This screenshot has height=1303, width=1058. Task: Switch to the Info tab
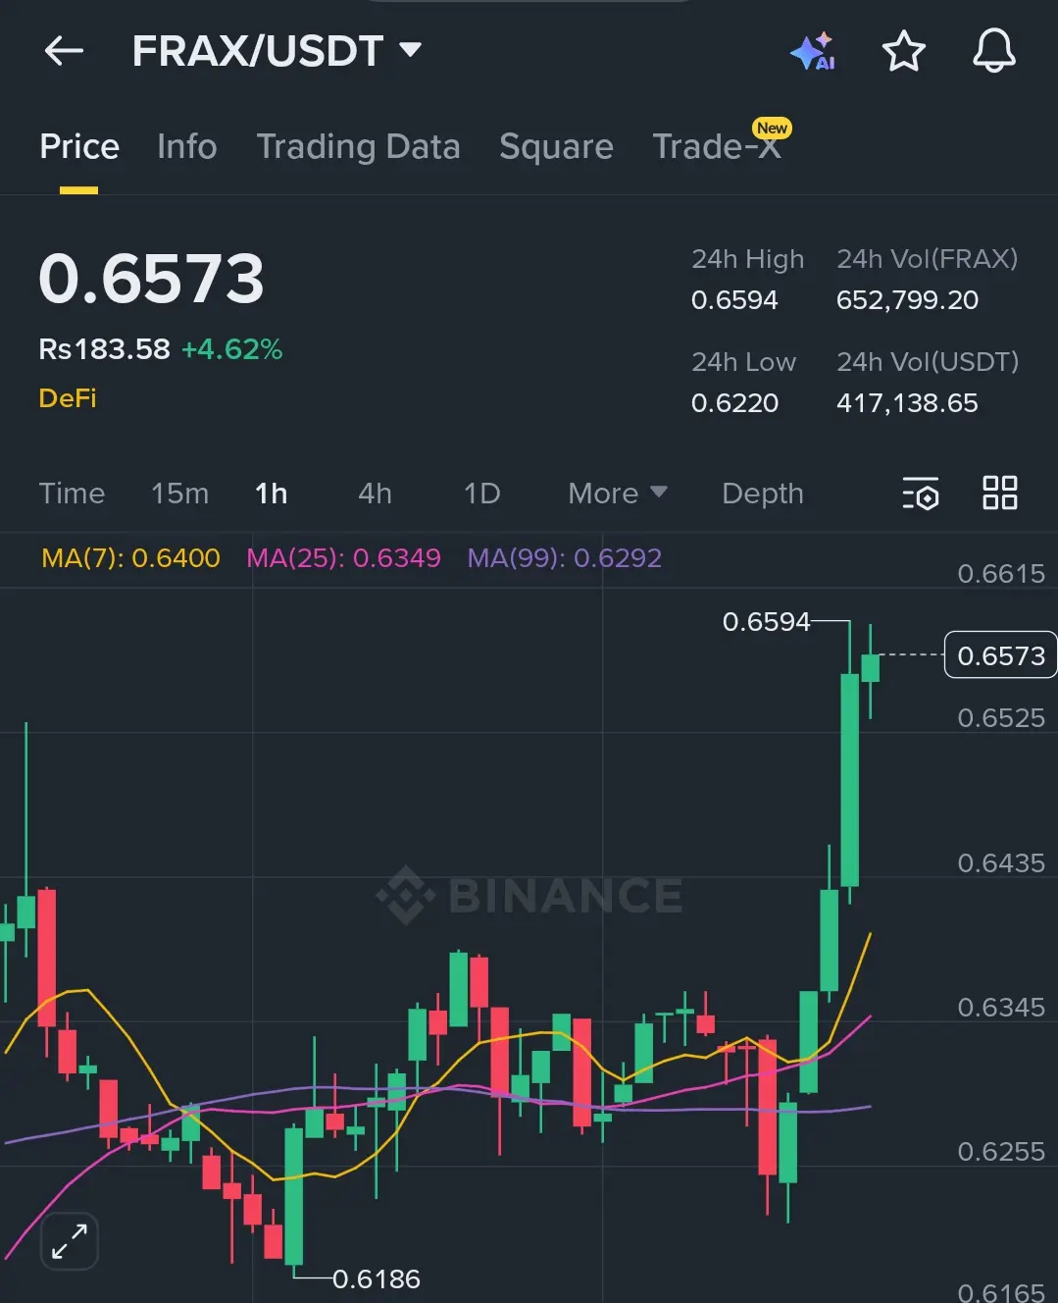(186, 146)
